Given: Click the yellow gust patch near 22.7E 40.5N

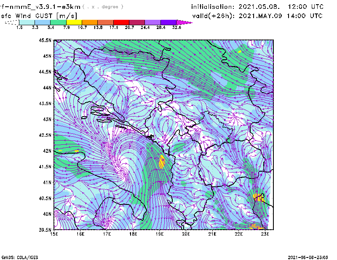Looking at the screenshot, I should click(258, 197).
